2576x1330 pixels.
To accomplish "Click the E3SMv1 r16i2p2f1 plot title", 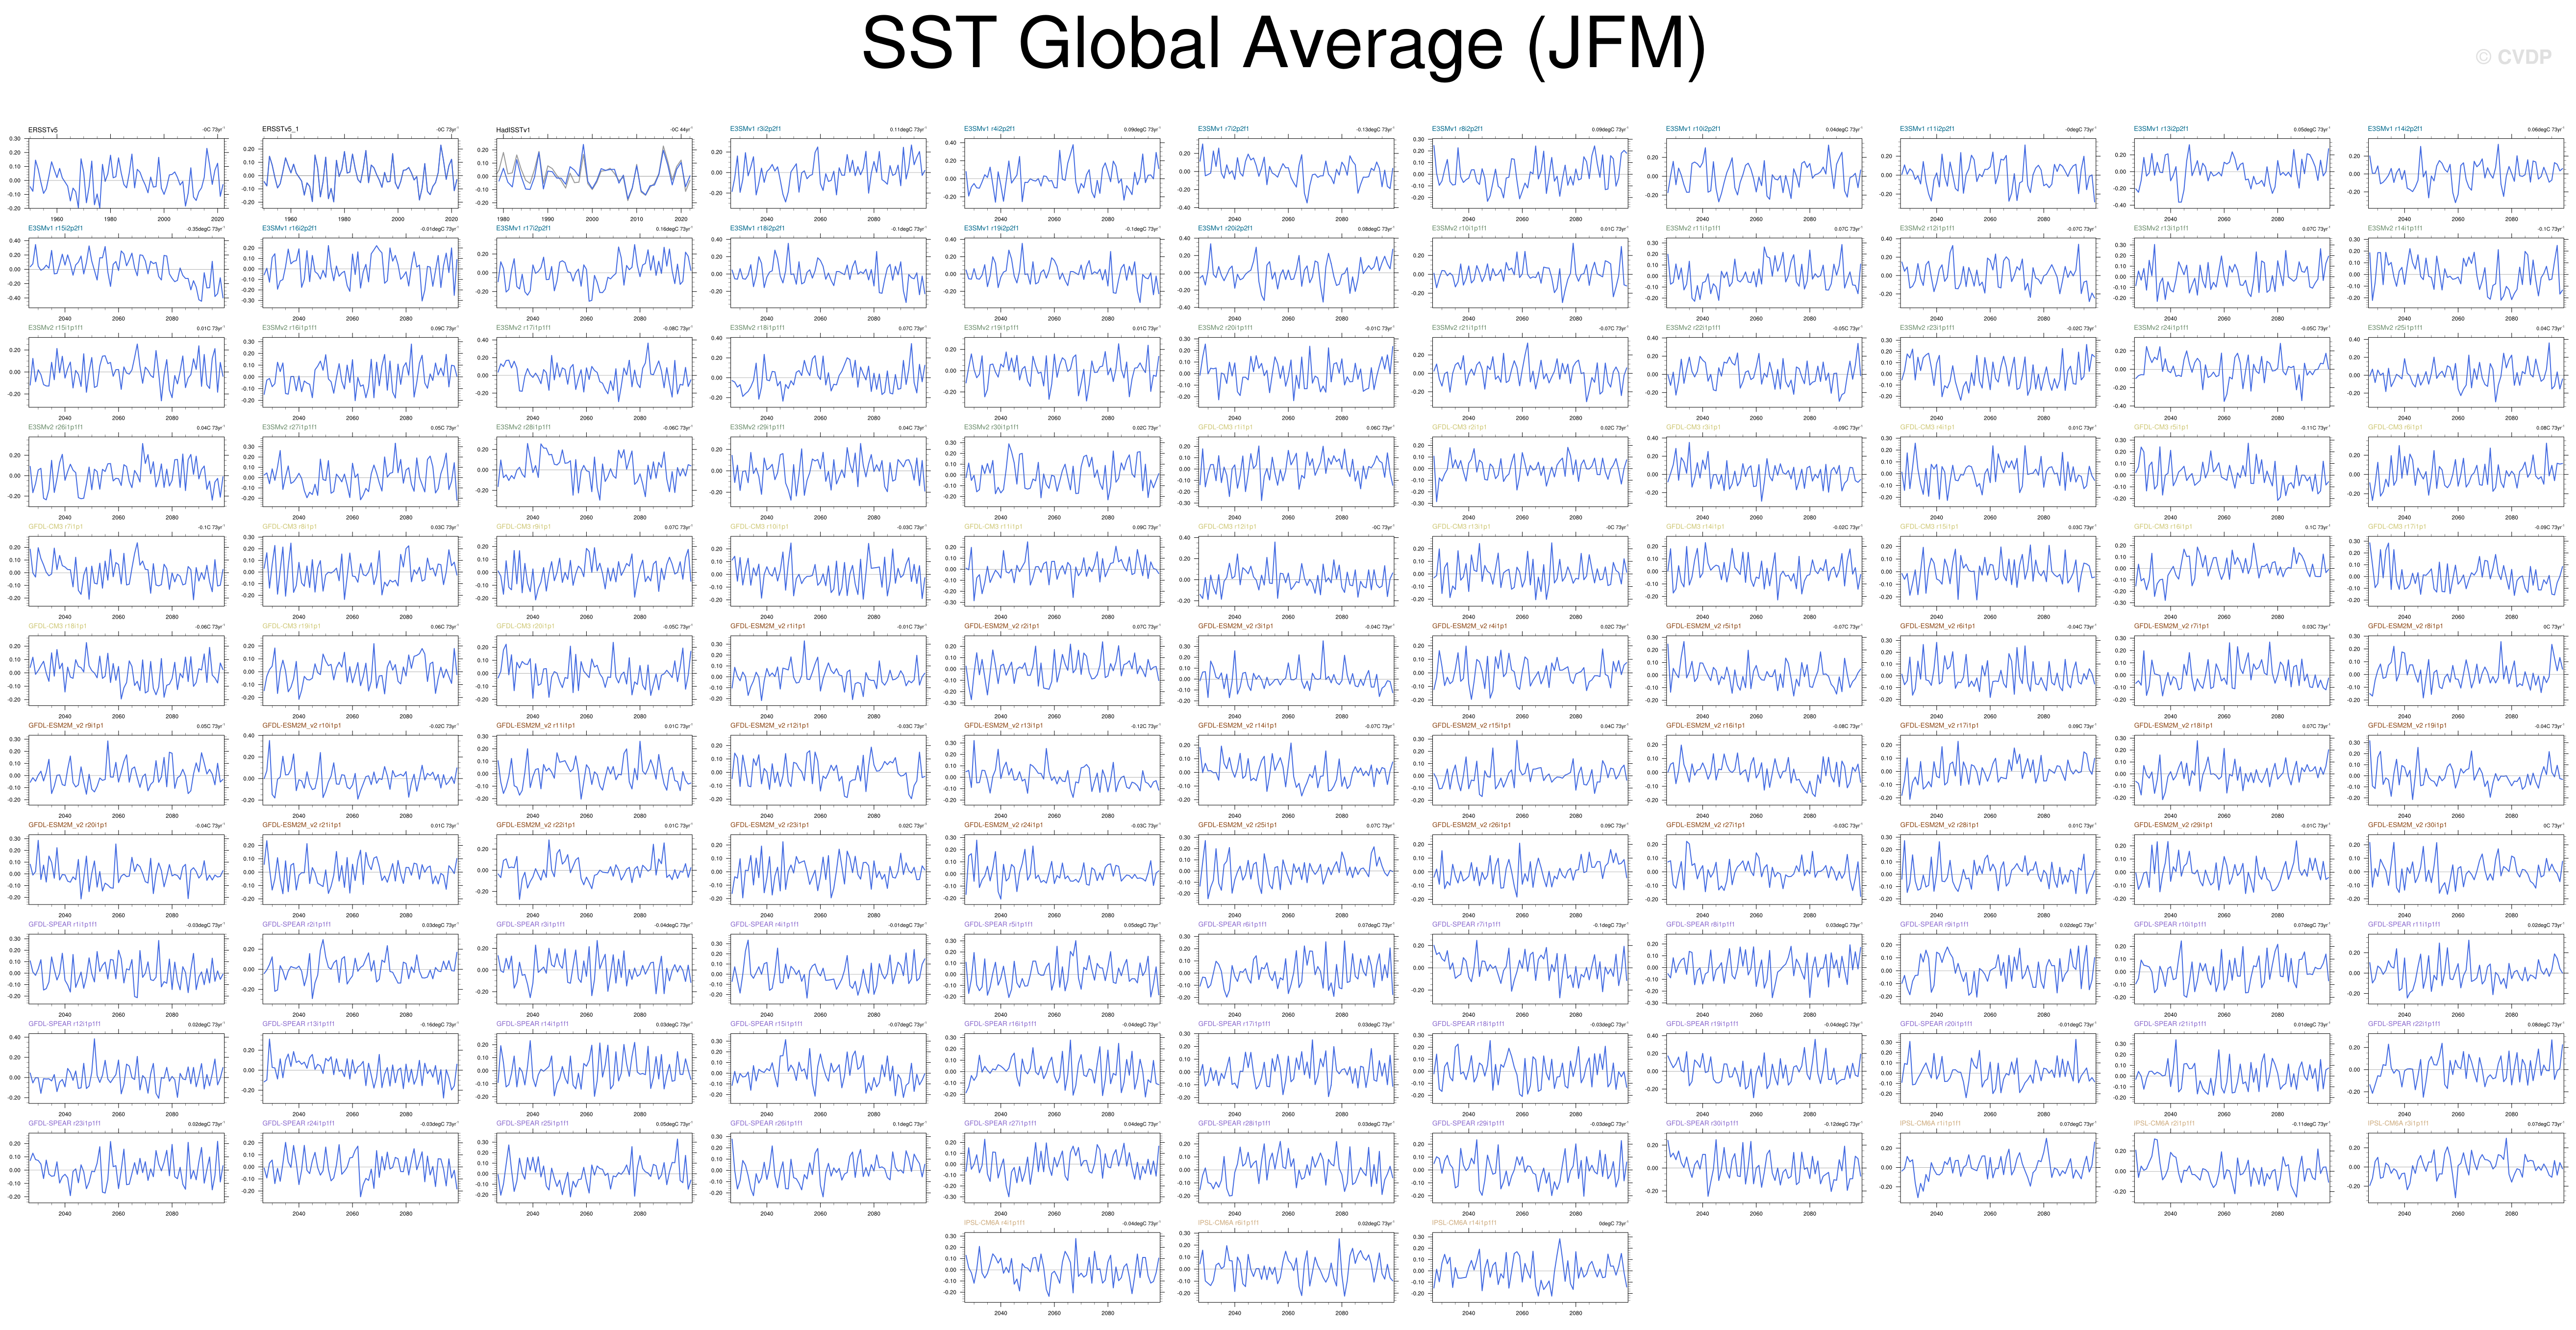I will pos(289,228).
